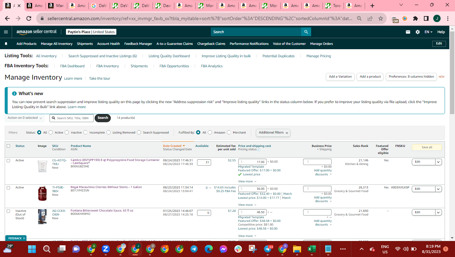Click the Save all button
The height and width of the screenshot is (257, 455).
point(427,147)
